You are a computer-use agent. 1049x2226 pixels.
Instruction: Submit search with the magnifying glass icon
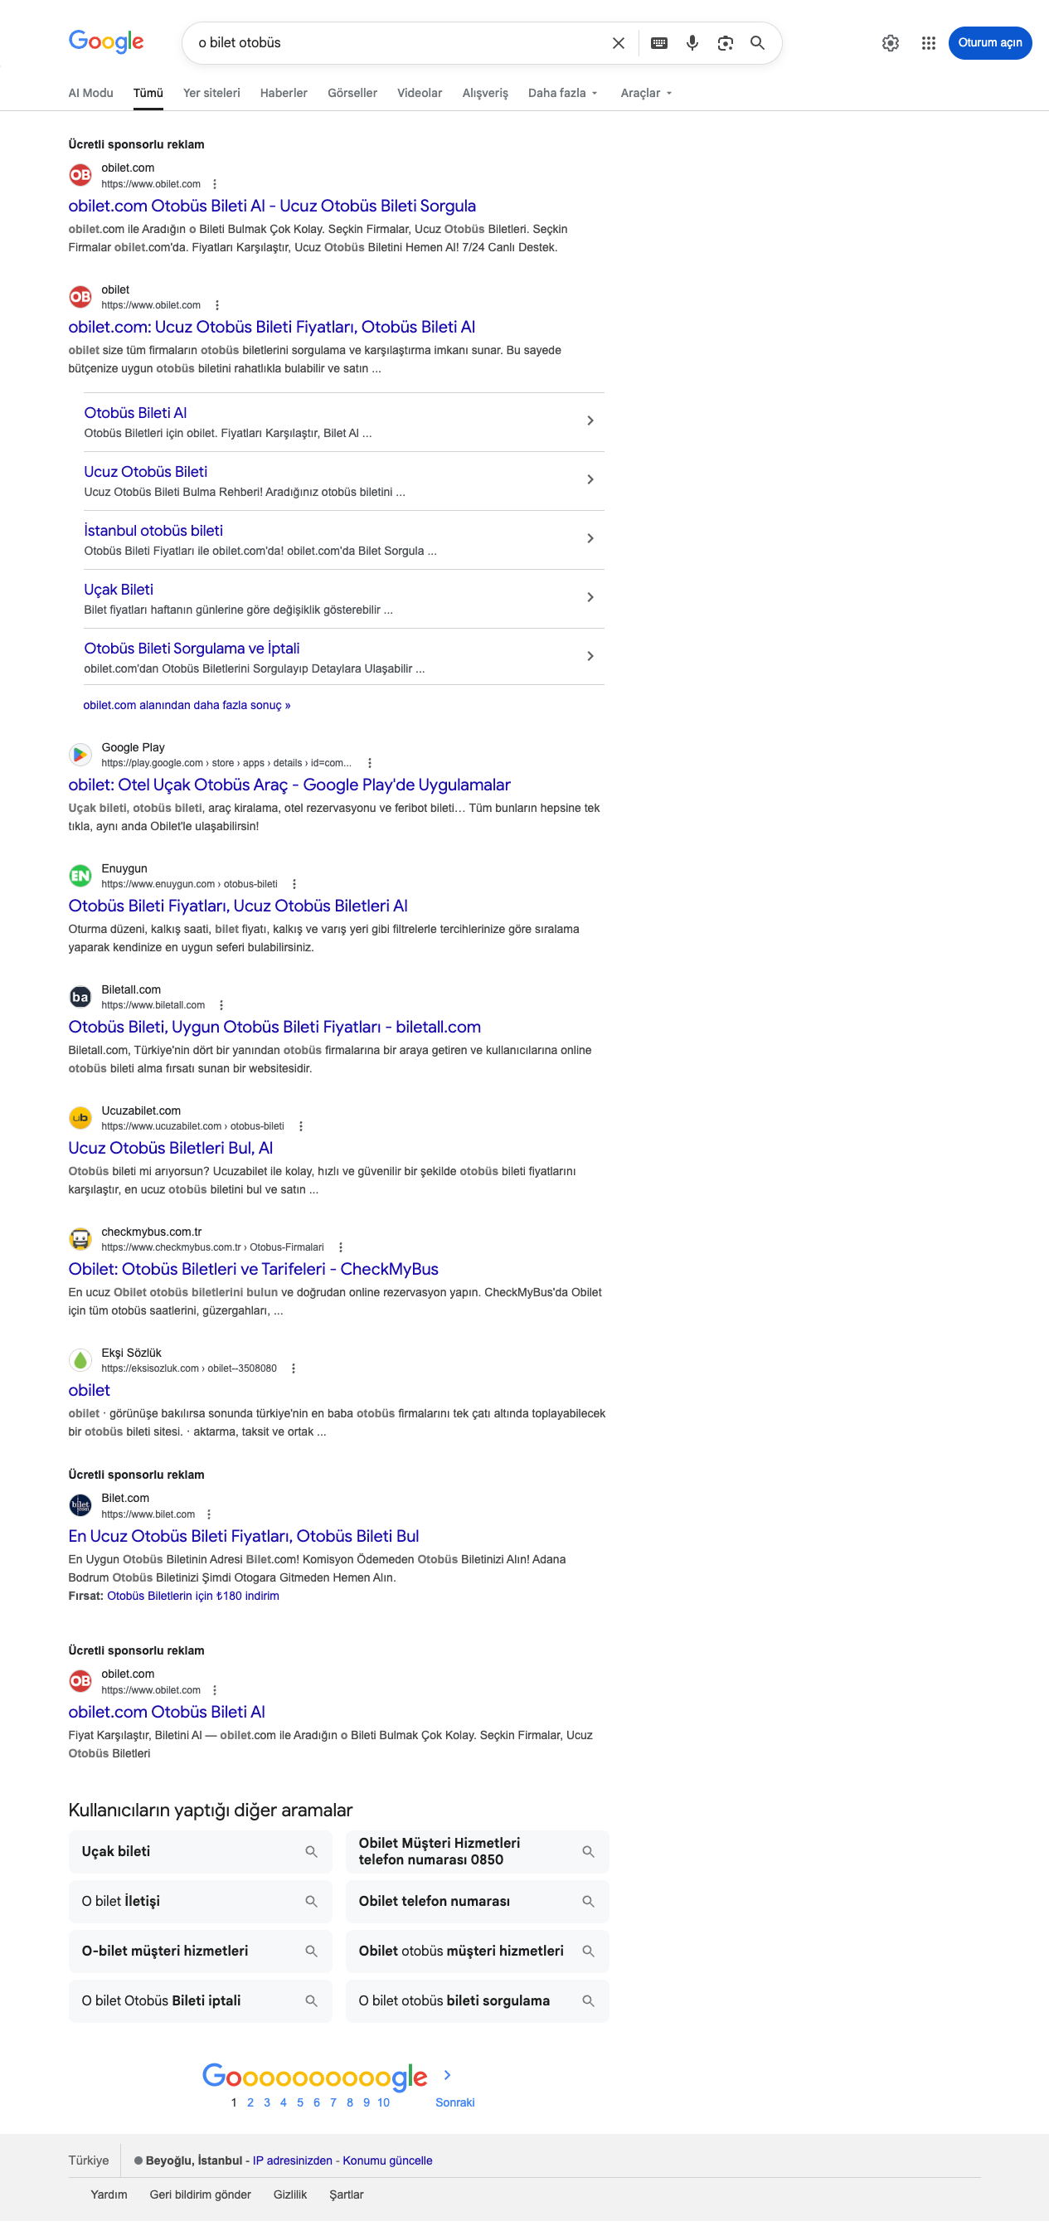[757, 43]
